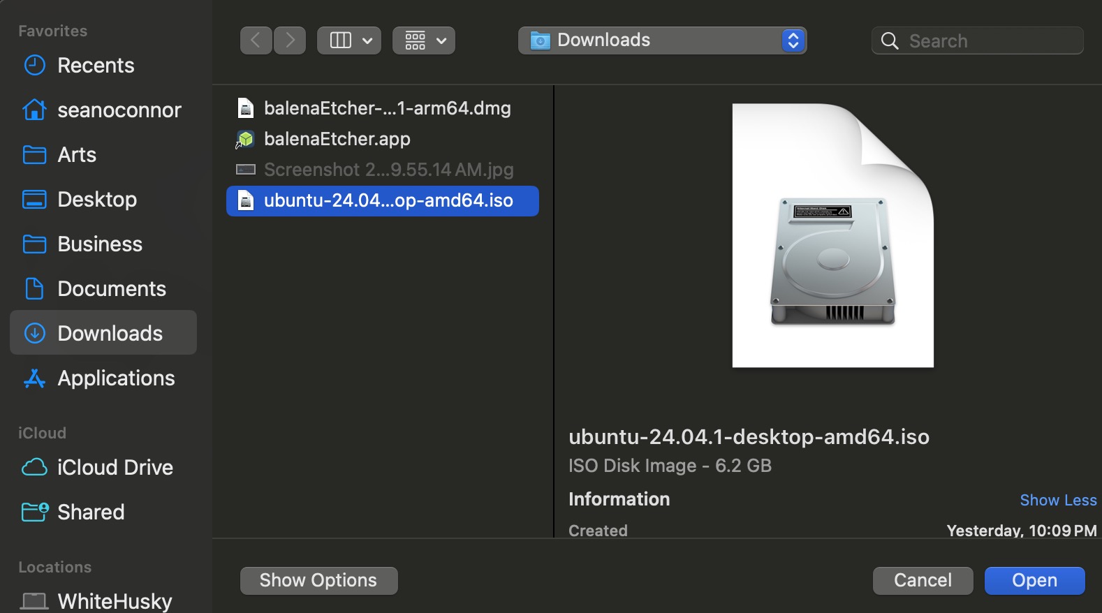This screenshot has height=613, width=1102.
Task: Click the Business folder icon
Action: point(34,244)
